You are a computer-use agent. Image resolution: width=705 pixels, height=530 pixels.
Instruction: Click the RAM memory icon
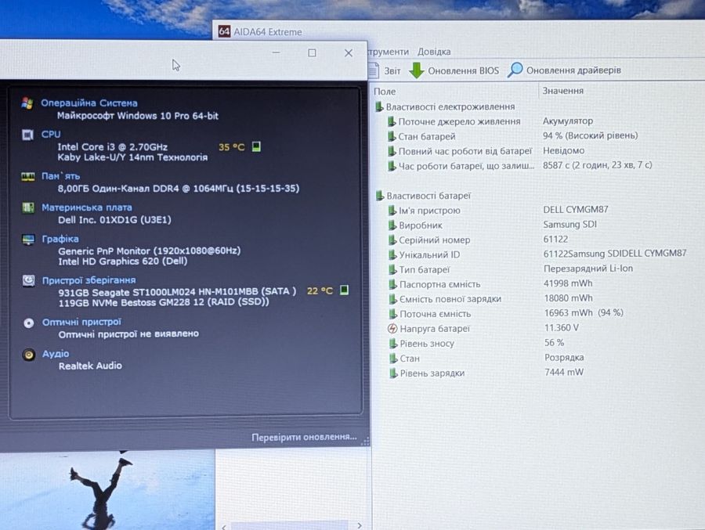click(x=28, y=177)
